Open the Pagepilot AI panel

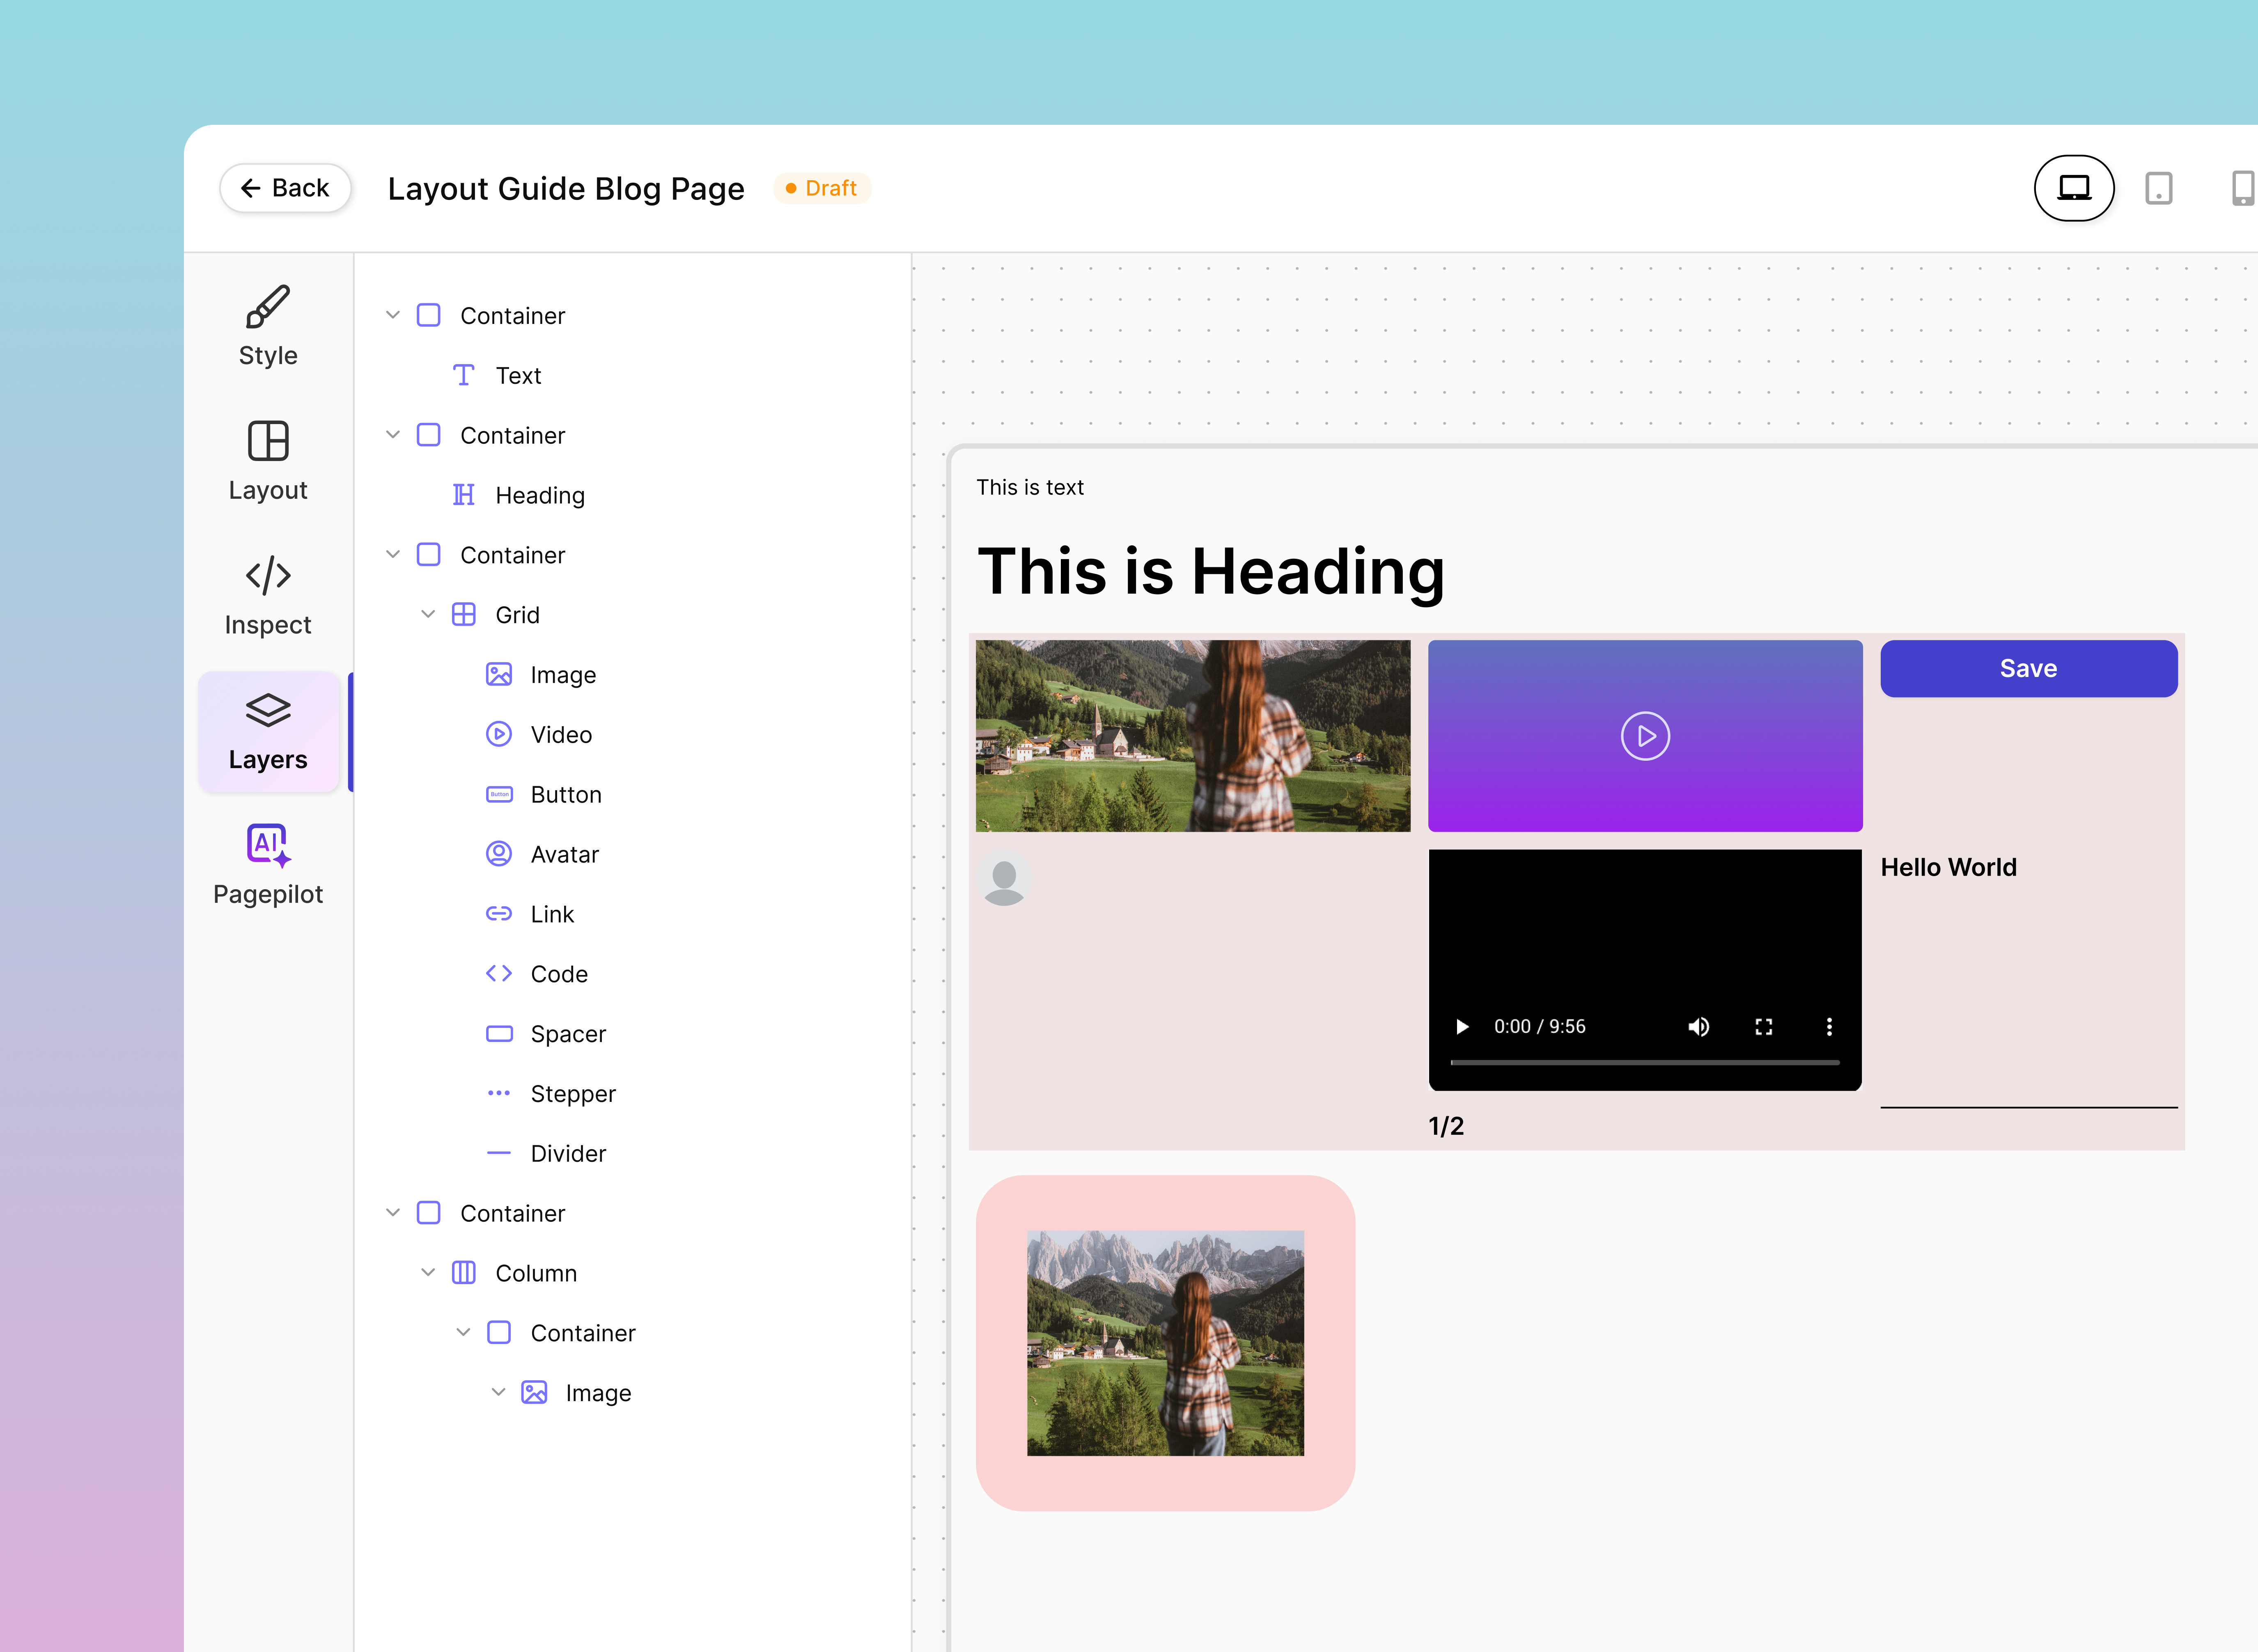pyautogui.click(x=268, y=865)
